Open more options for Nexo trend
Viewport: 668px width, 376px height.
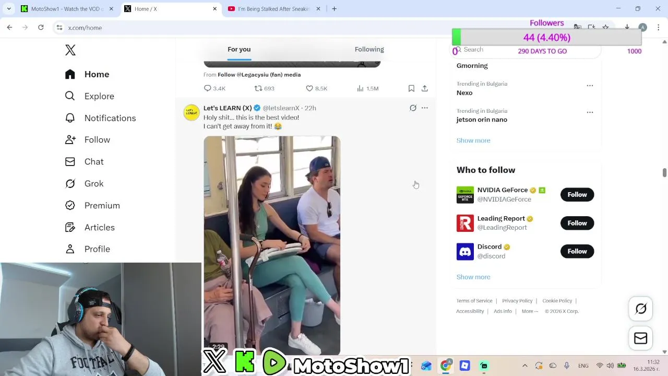(x=590, y=86)
